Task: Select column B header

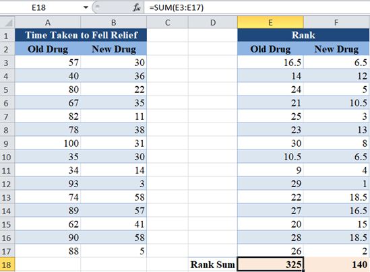Action: click(x=113, y=23)
